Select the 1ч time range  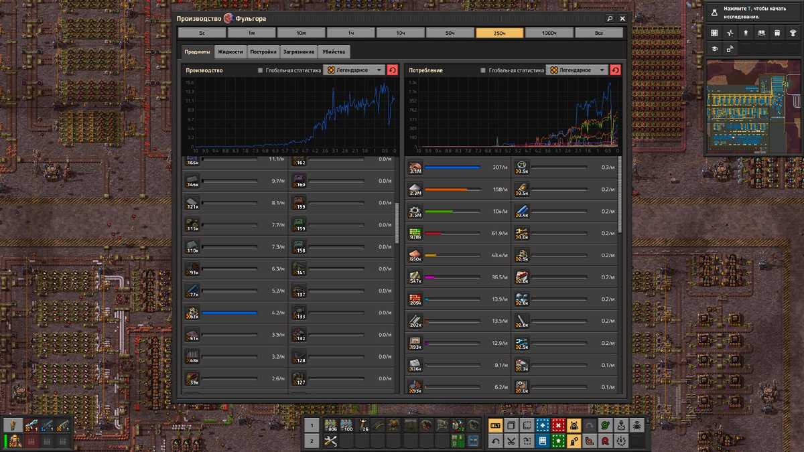350,33
